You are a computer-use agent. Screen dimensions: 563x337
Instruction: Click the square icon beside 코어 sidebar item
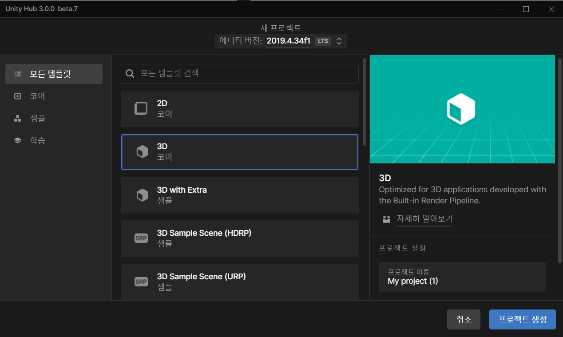tap(18, 96)
